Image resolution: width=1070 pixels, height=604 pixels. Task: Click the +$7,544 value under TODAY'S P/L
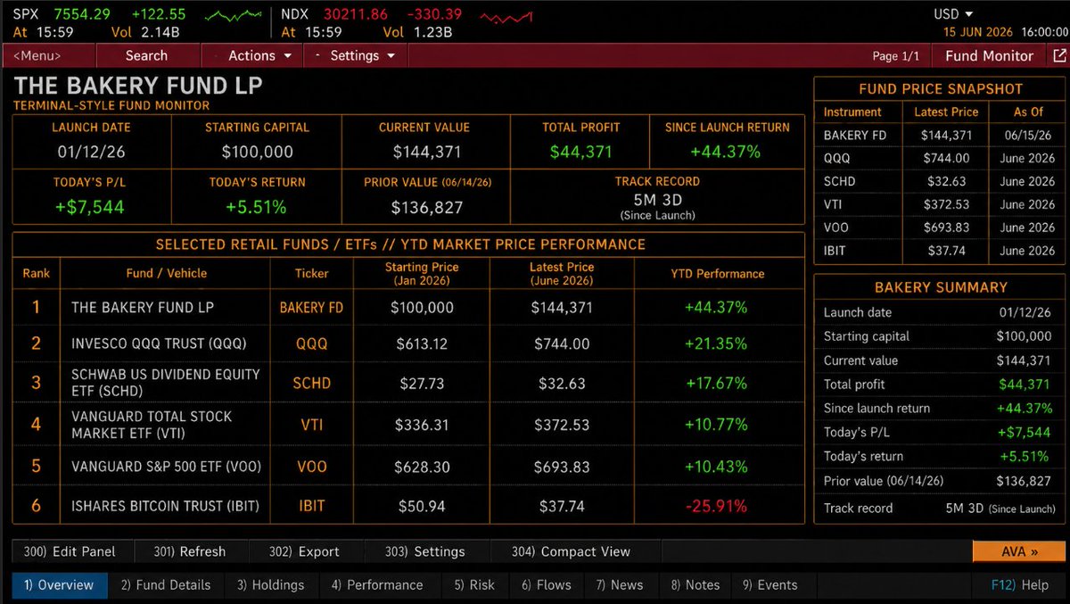[88, 207]
